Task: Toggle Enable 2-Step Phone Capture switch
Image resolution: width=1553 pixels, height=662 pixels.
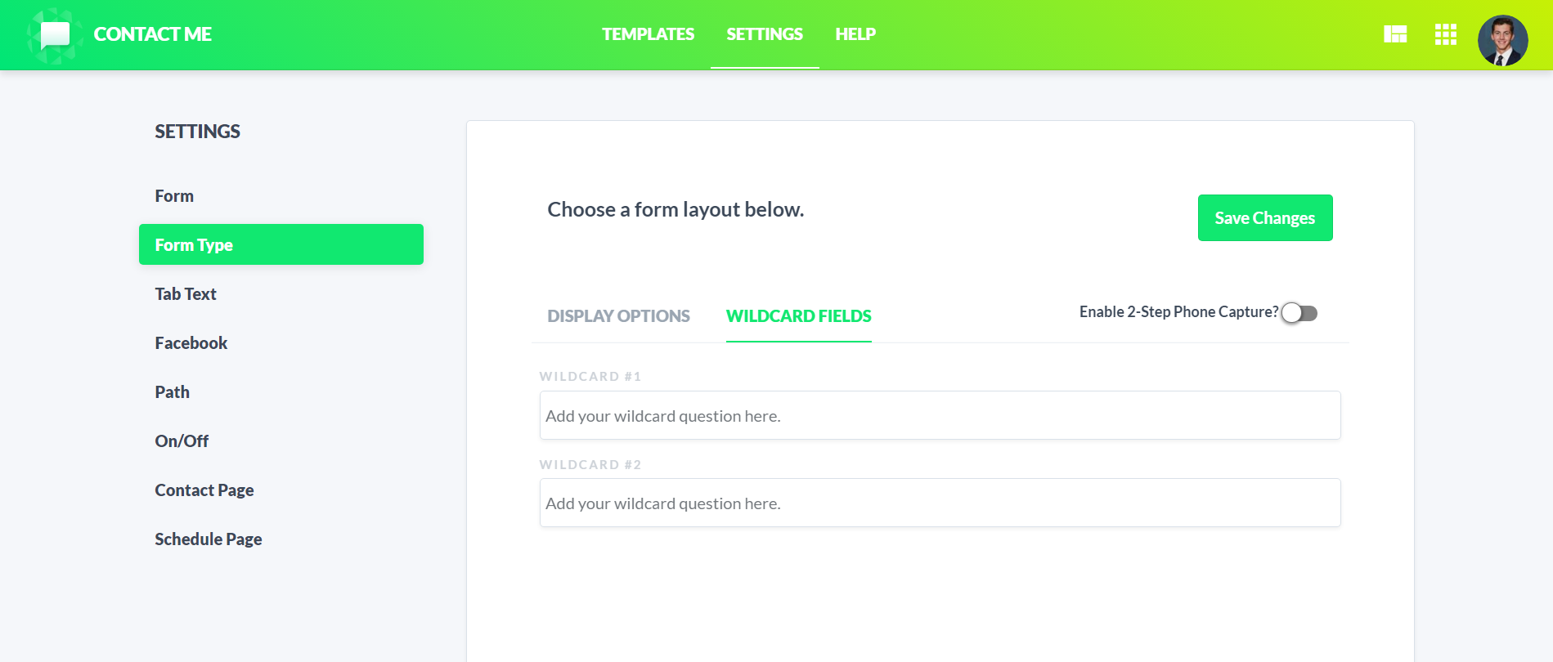Action: 1299,313
